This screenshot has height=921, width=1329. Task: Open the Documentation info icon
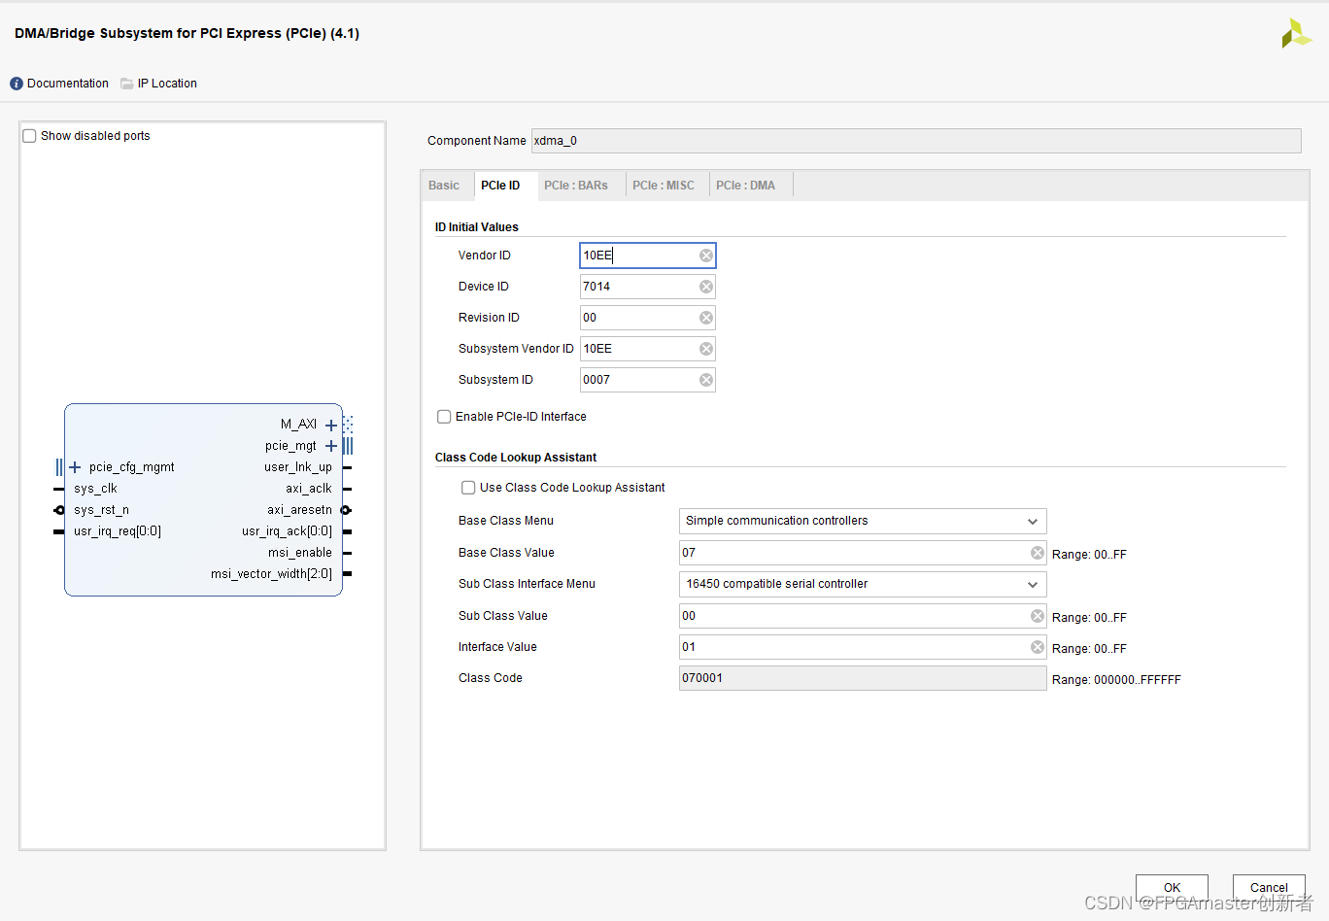17,84
